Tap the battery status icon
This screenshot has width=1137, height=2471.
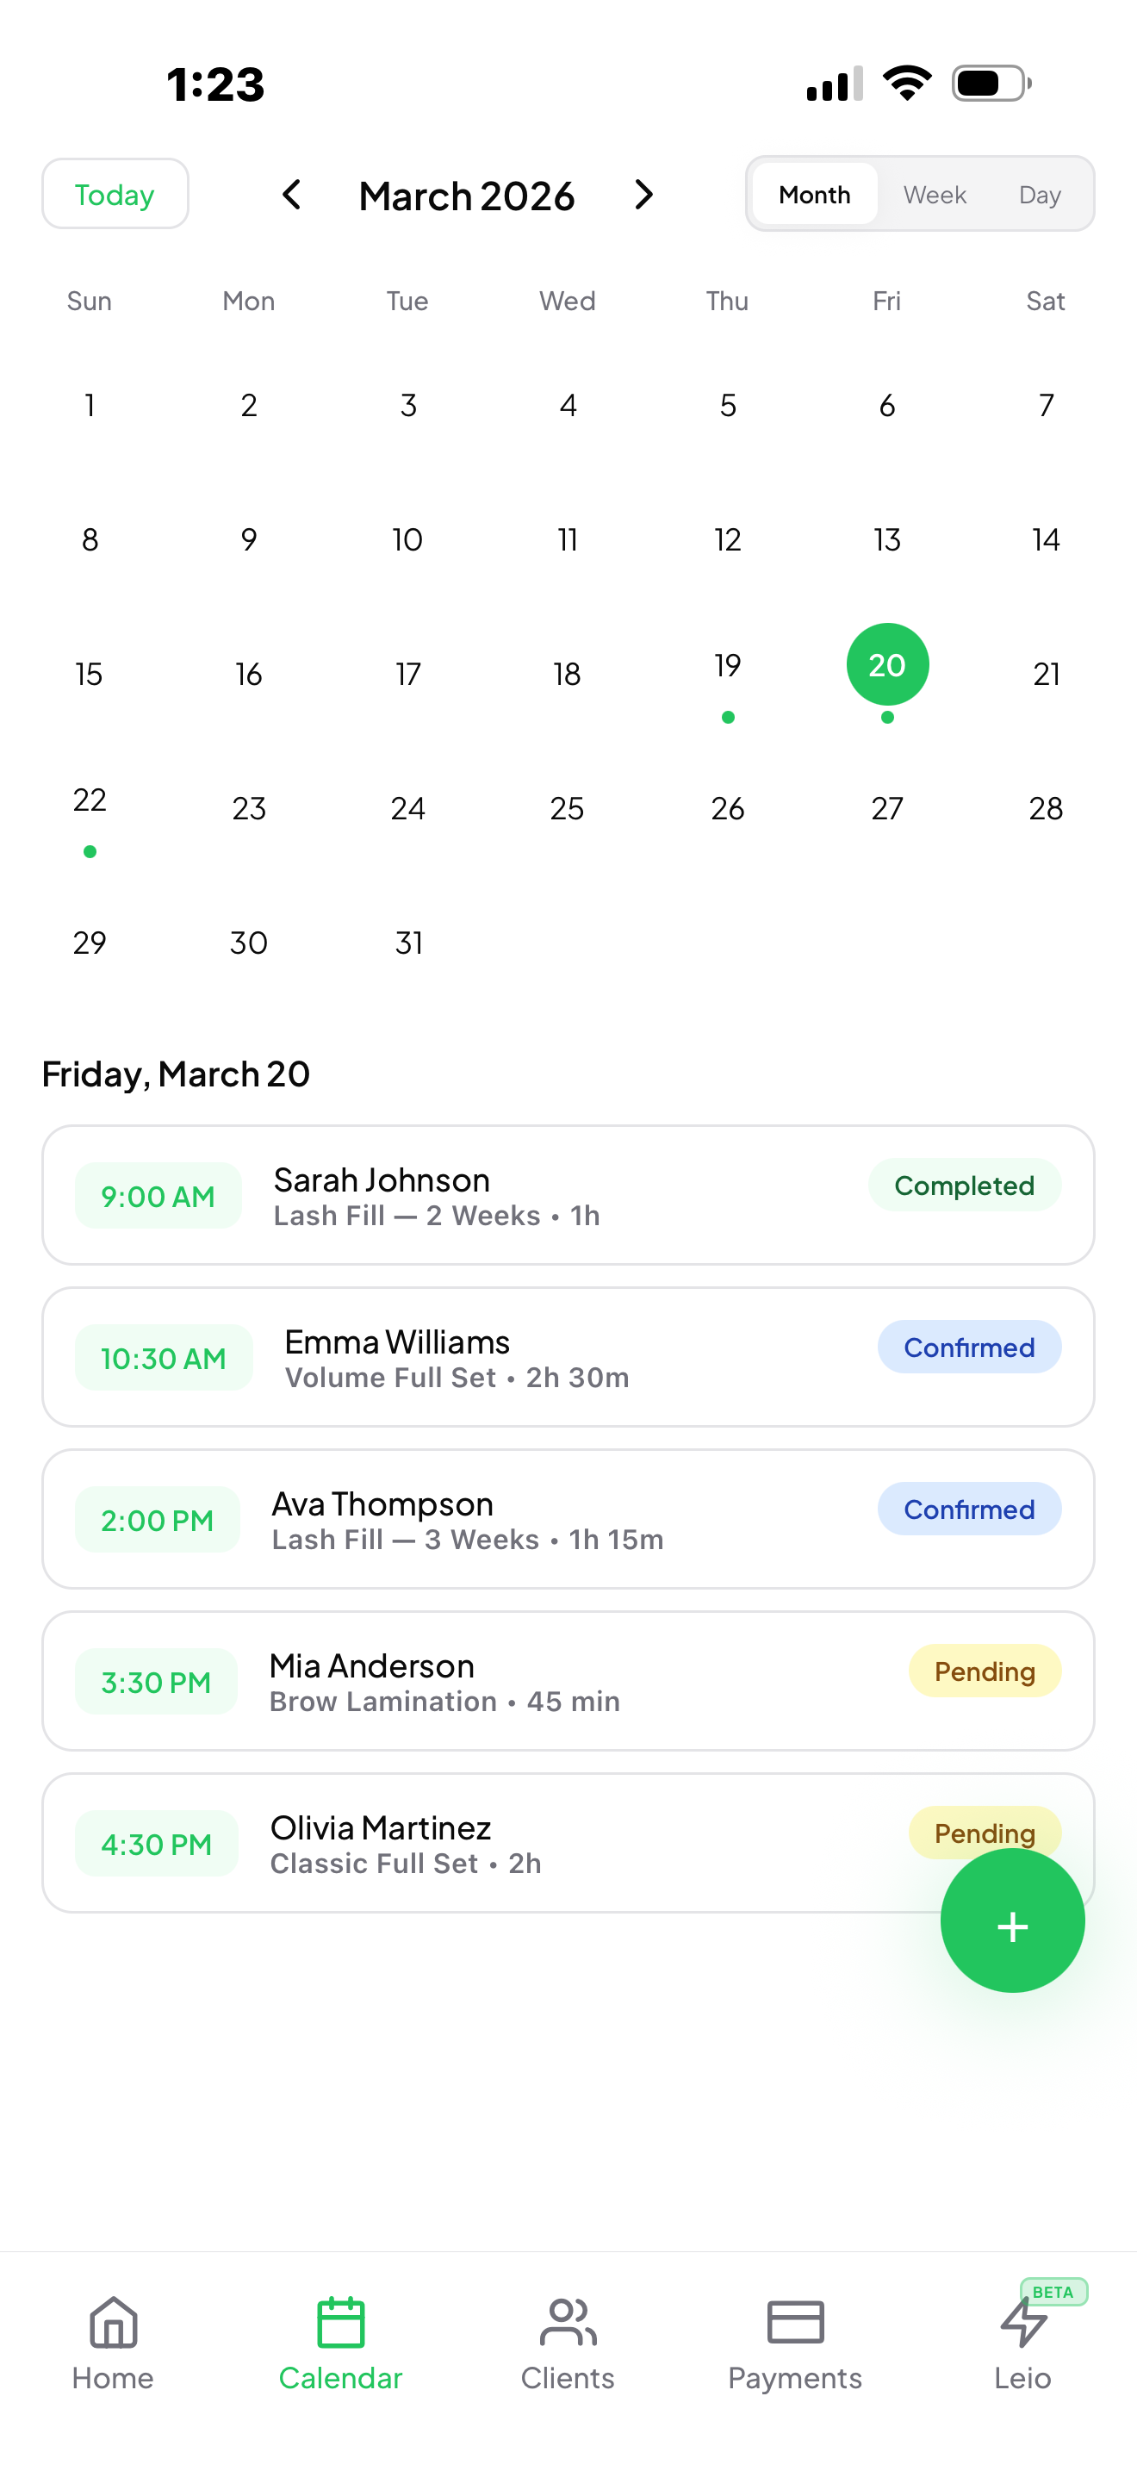991,84
